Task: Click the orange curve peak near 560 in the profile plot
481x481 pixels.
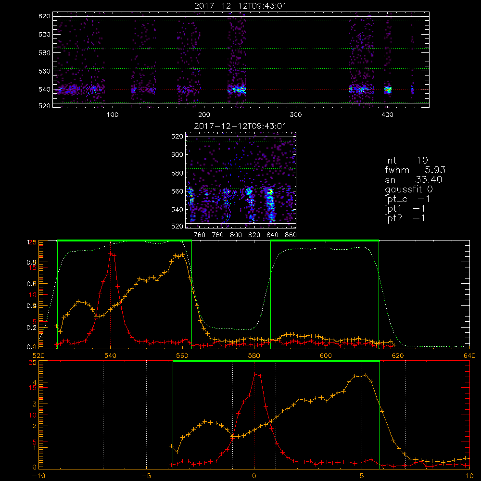Action: click(182, 254)
